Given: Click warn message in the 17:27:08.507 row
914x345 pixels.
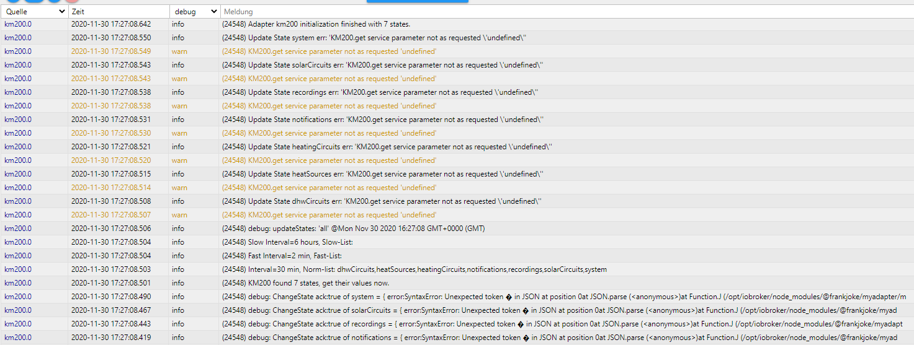Looking at the screenshot, I should [x=329, y=215].
